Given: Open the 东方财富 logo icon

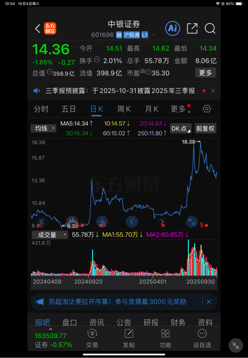Looking at the screenshot, I should (x=50, y=28).
